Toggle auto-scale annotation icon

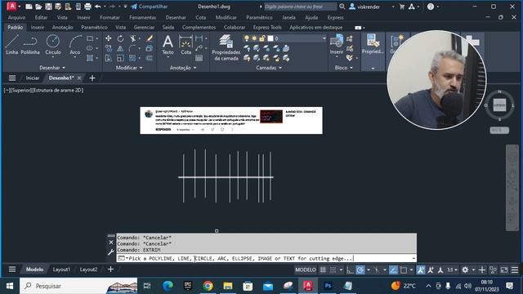(431, 269)
